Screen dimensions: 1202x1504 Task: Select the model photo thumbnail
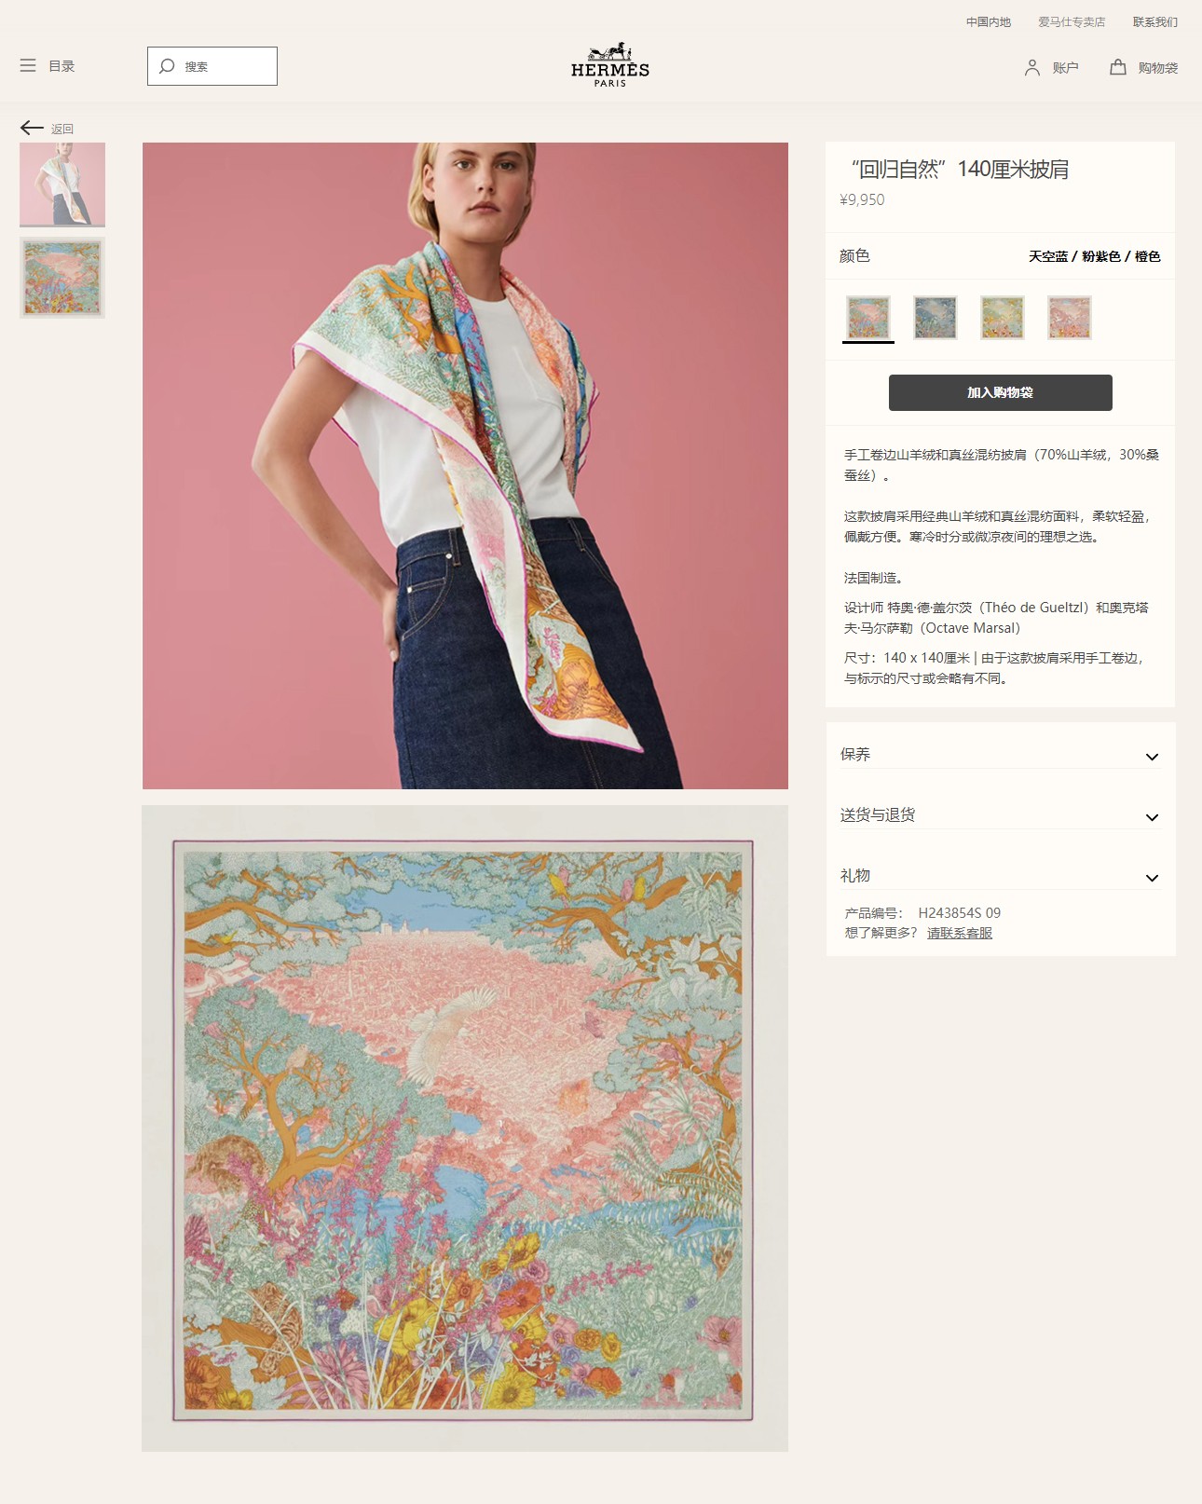[62, 185]
